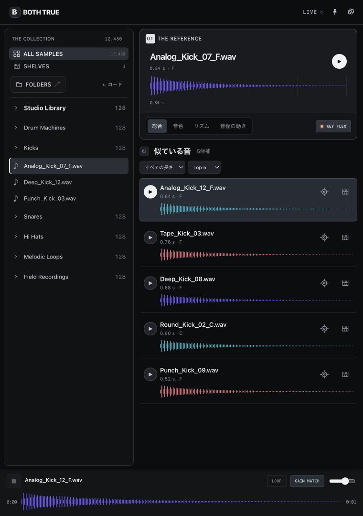The image size is (363, 516).
Task: Open the SHELVES section
Action: click(x=69, y=66)
